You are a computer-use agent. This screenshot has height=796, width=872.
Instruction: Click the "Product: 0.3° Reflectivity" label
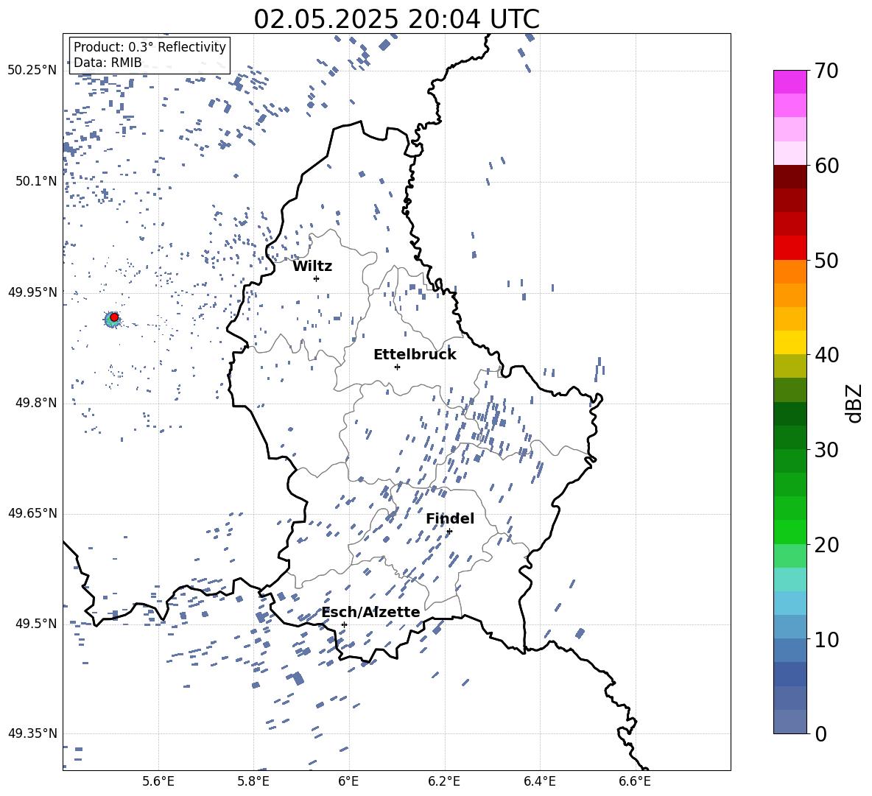pos(150,46)
